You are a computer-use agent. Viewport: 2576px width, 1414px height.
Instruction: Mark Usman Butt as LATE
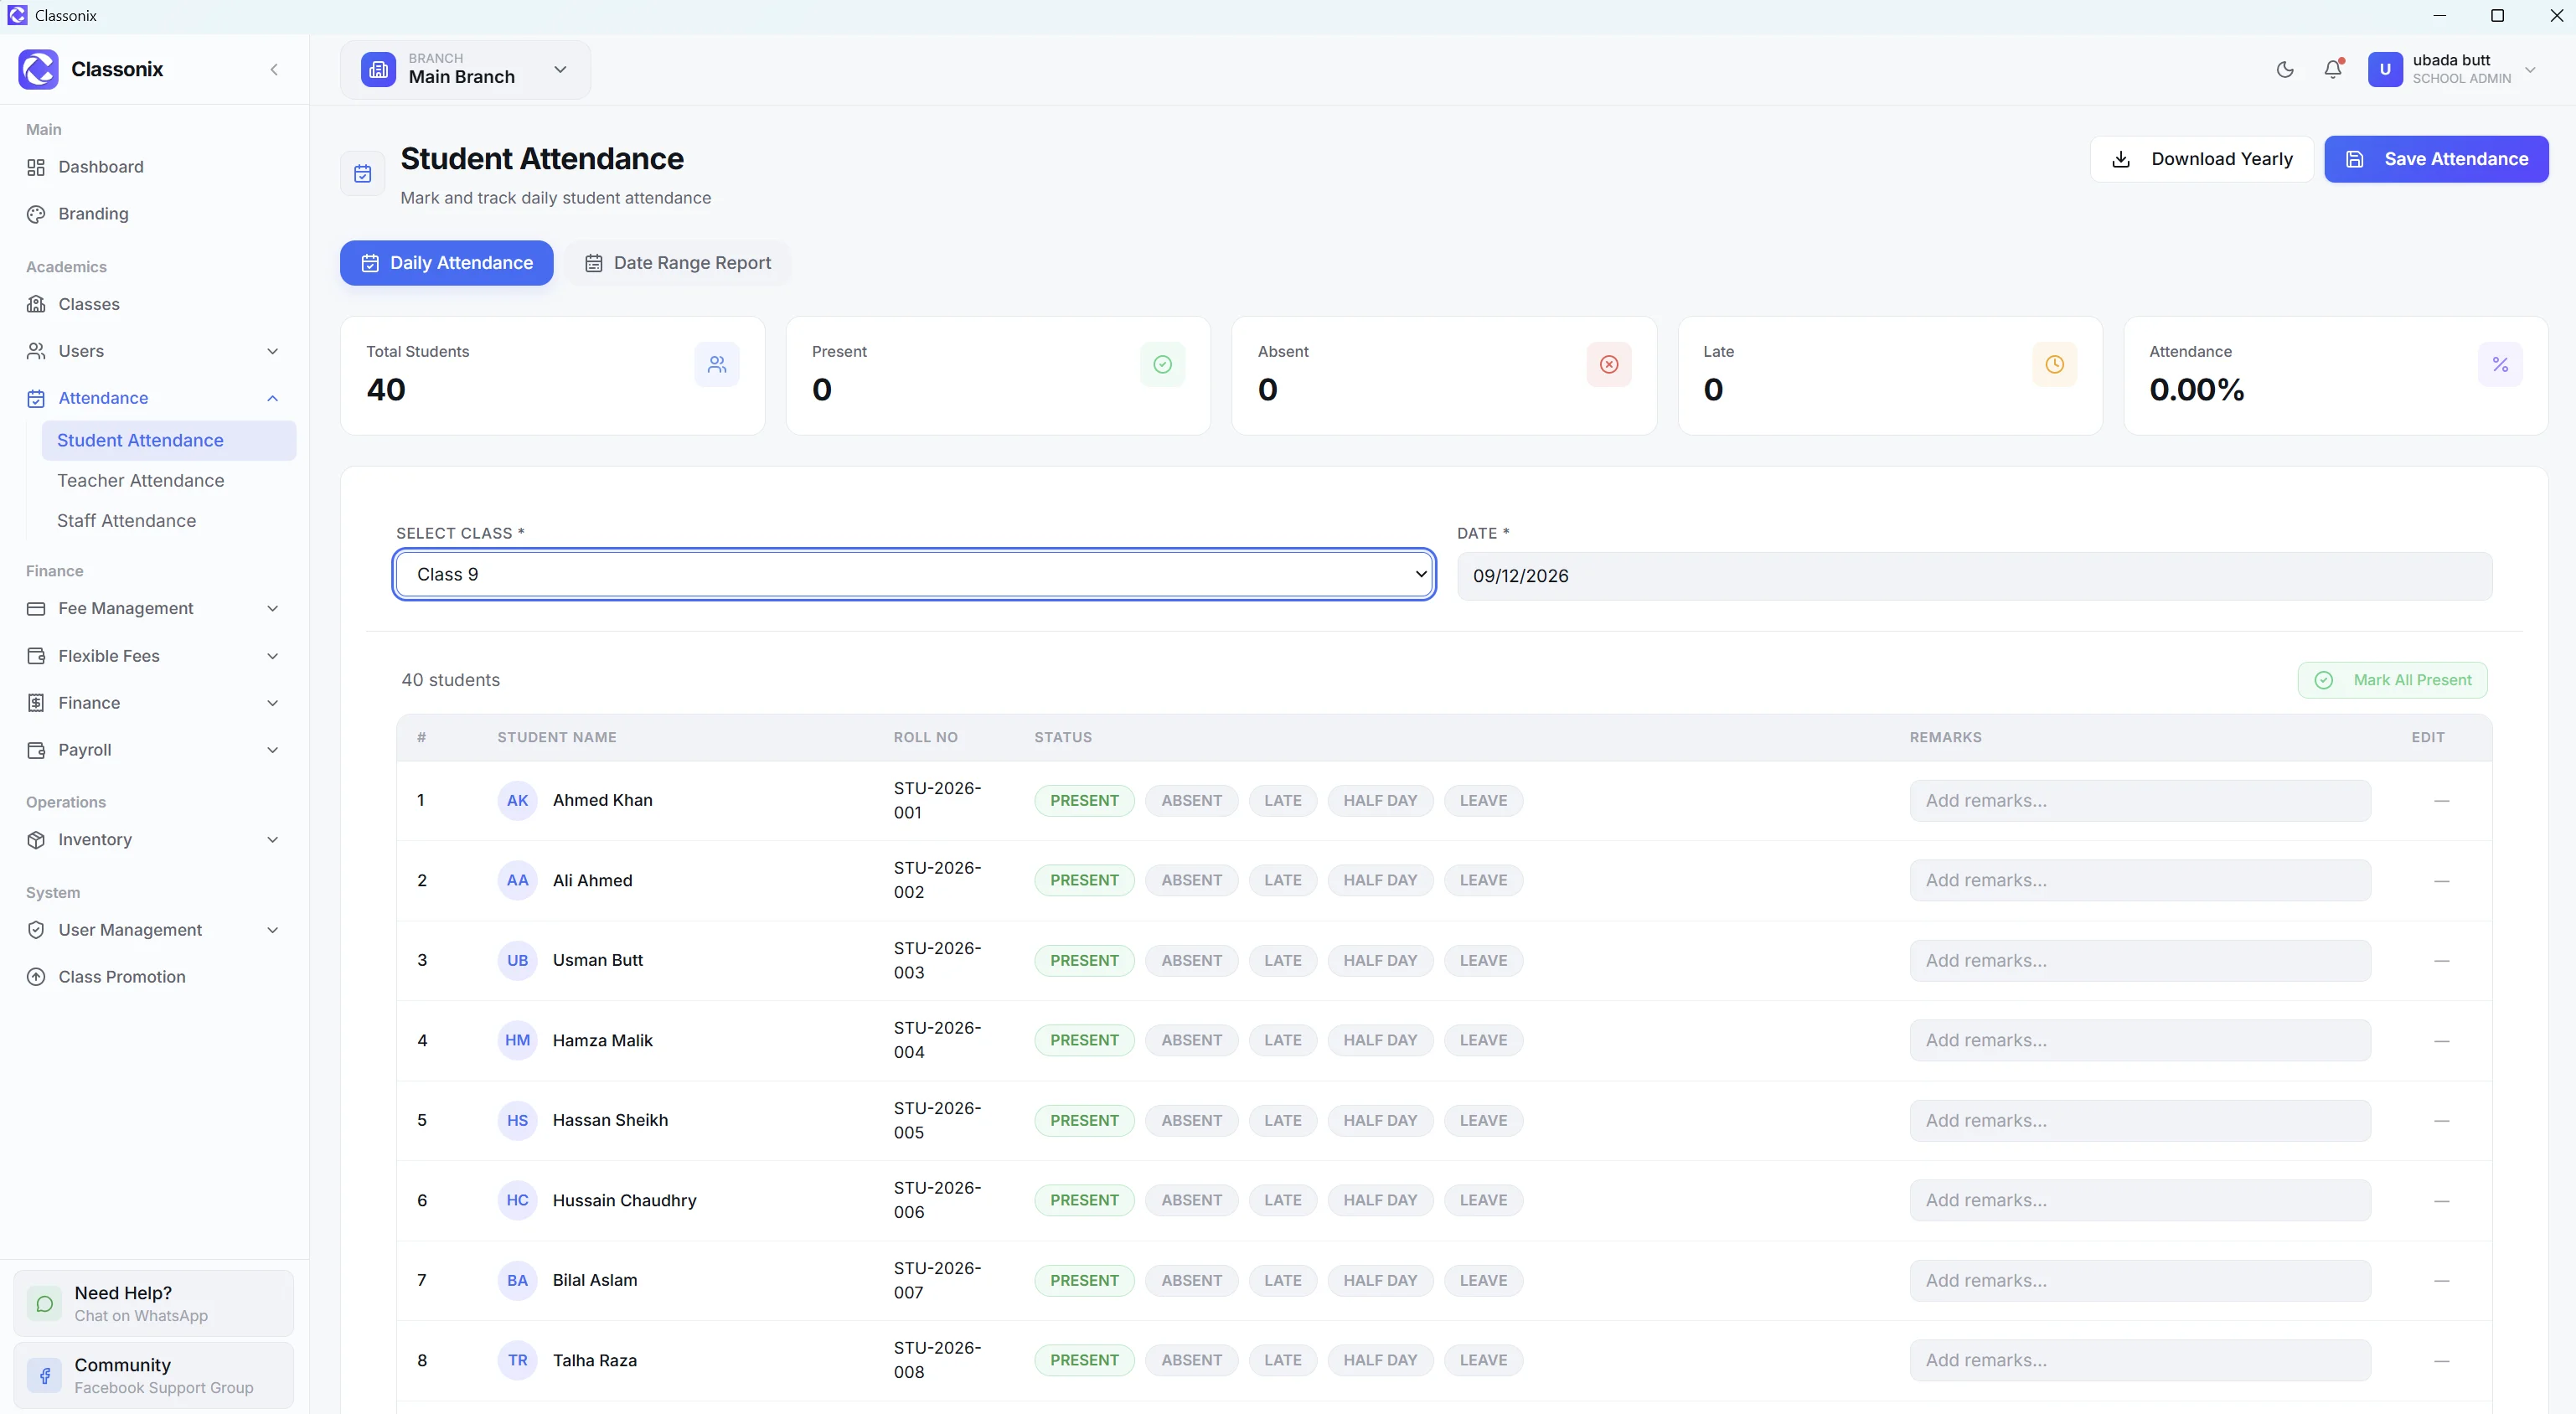click(1282, 960)
